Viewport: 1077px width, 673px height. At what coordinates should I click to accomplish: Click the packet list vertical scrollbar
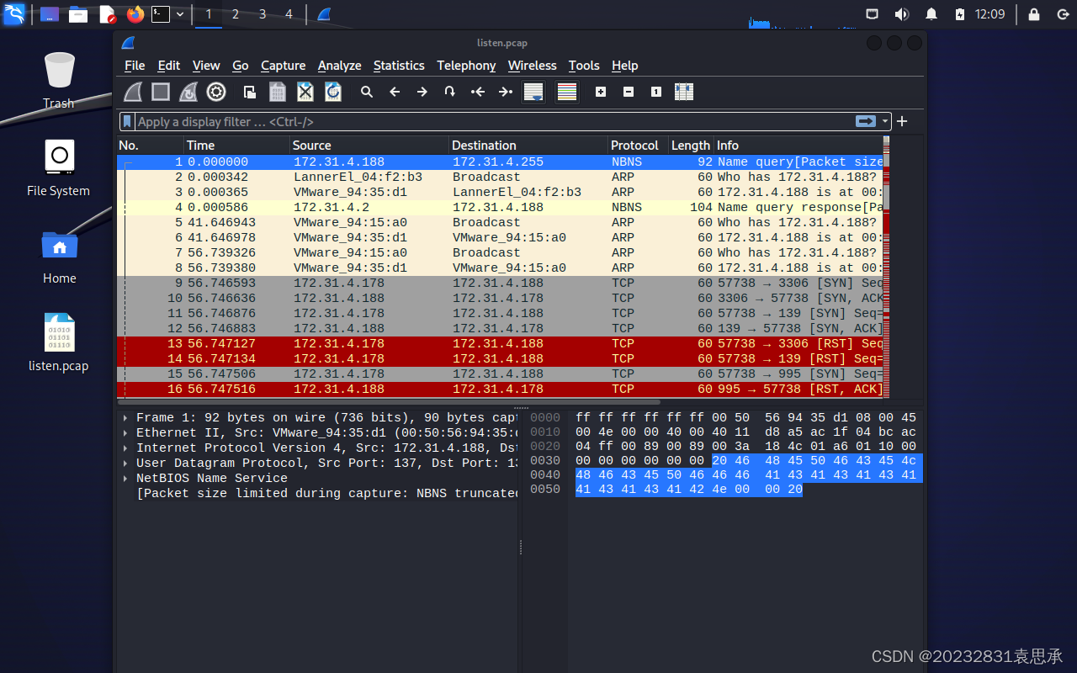coord(886,267)
